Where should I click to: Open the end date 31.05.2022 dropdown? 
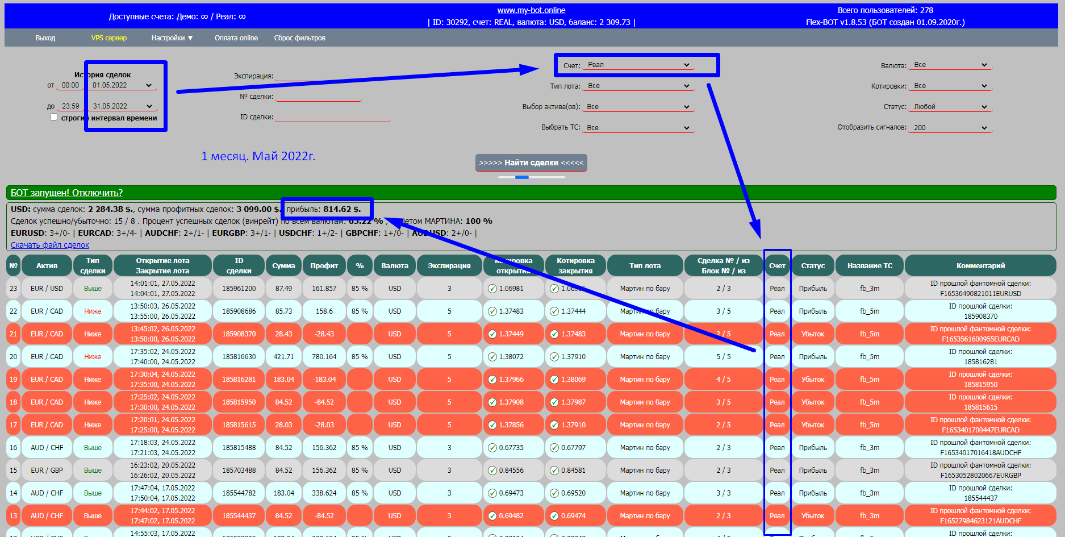click(x=122, y=106)
